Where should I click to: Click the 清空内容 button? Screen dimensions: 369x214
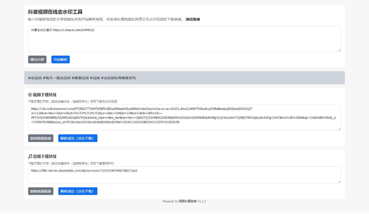point(37,60)
